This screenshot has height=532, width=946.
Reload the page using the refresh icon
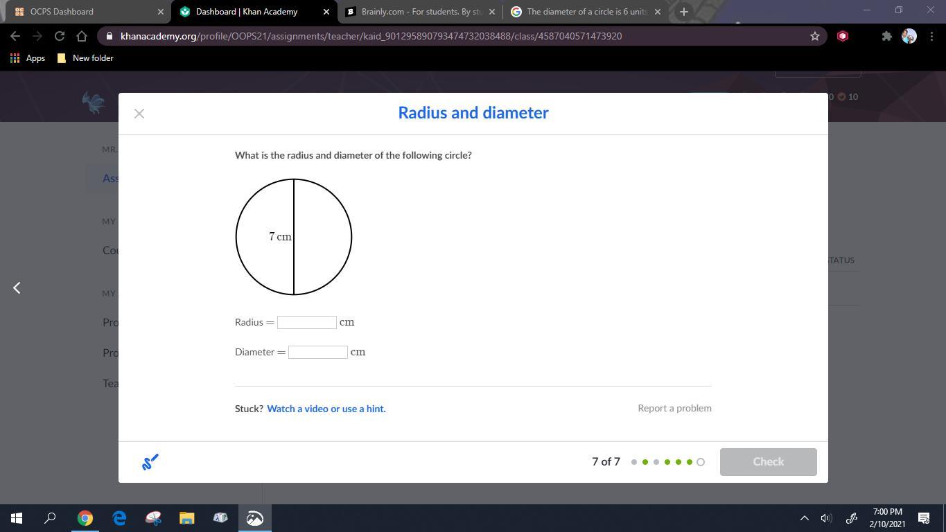click(60, 36)
